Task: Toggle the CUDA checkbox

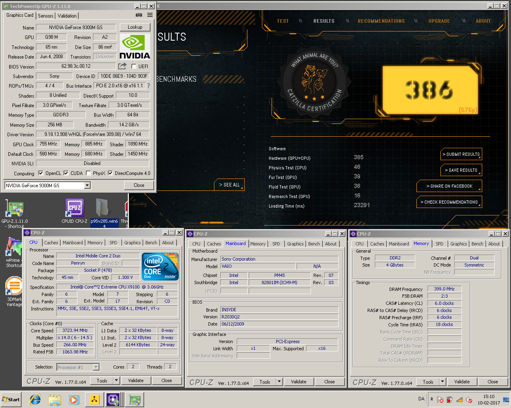Action: click(x=66, y=173)
